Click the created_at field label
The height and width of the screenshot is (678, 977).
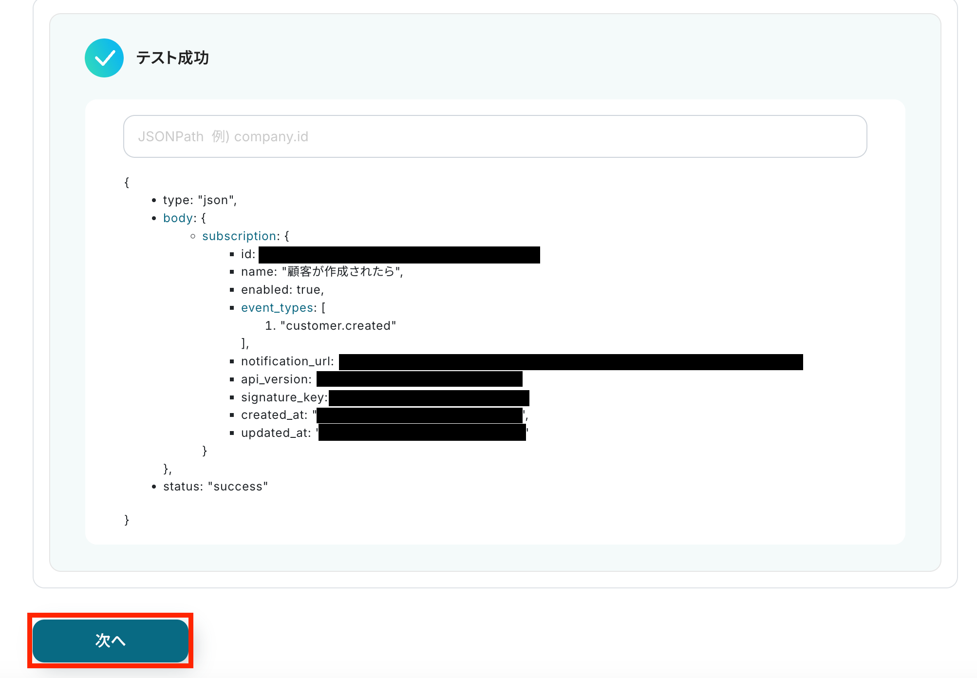click(x=274, y=415)
